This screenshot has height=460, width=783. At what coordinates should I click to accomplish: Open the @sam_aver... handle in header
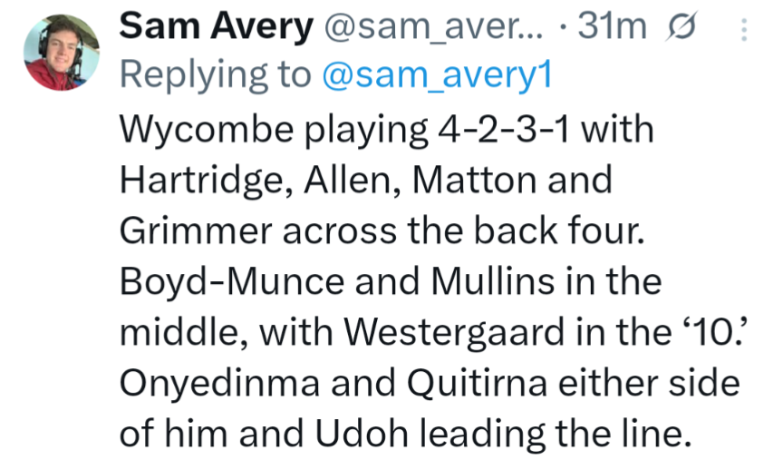(x=433, y=26)
